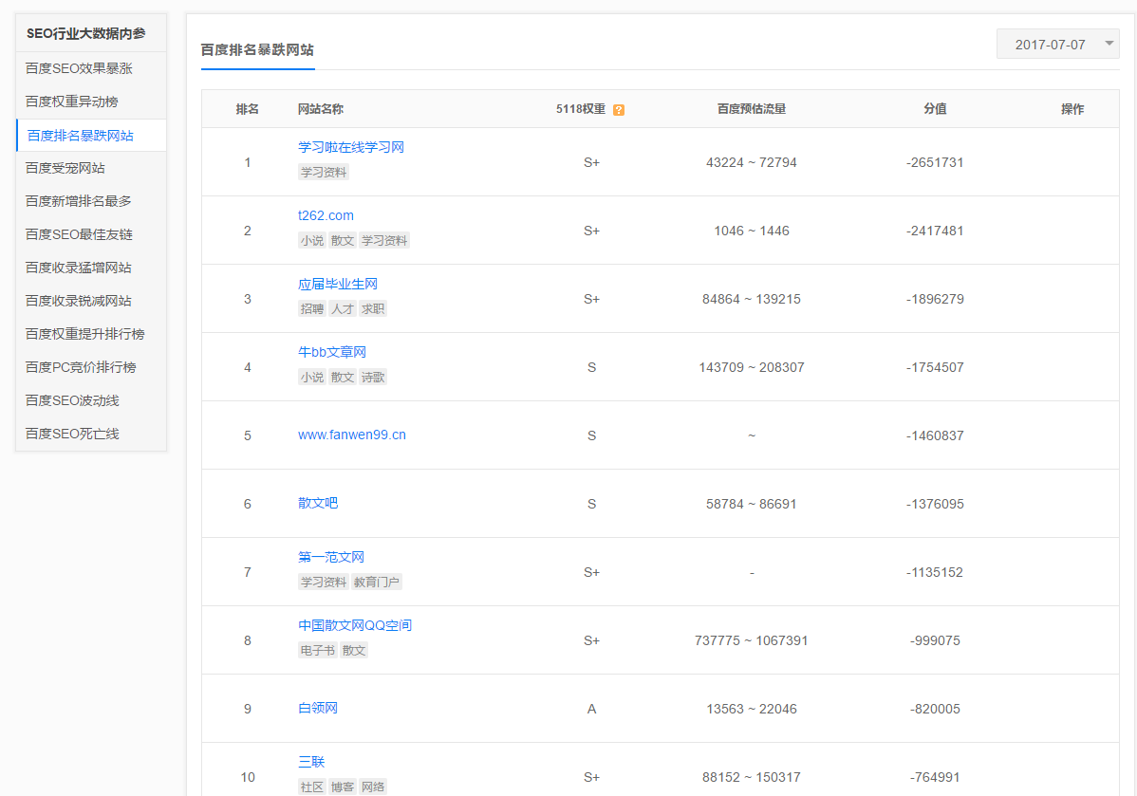
Task: Click score value -2651731
Action: [935, 162]
